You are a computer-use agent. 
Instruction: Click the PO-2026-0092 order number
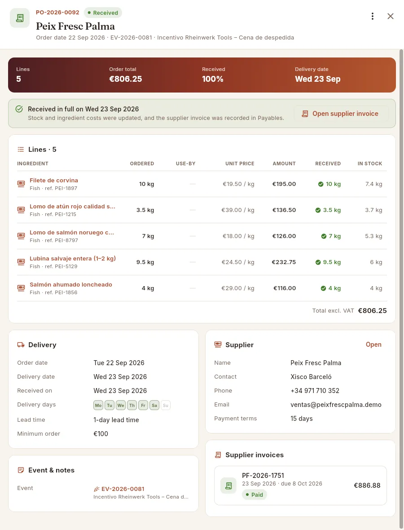coord(57,13)
